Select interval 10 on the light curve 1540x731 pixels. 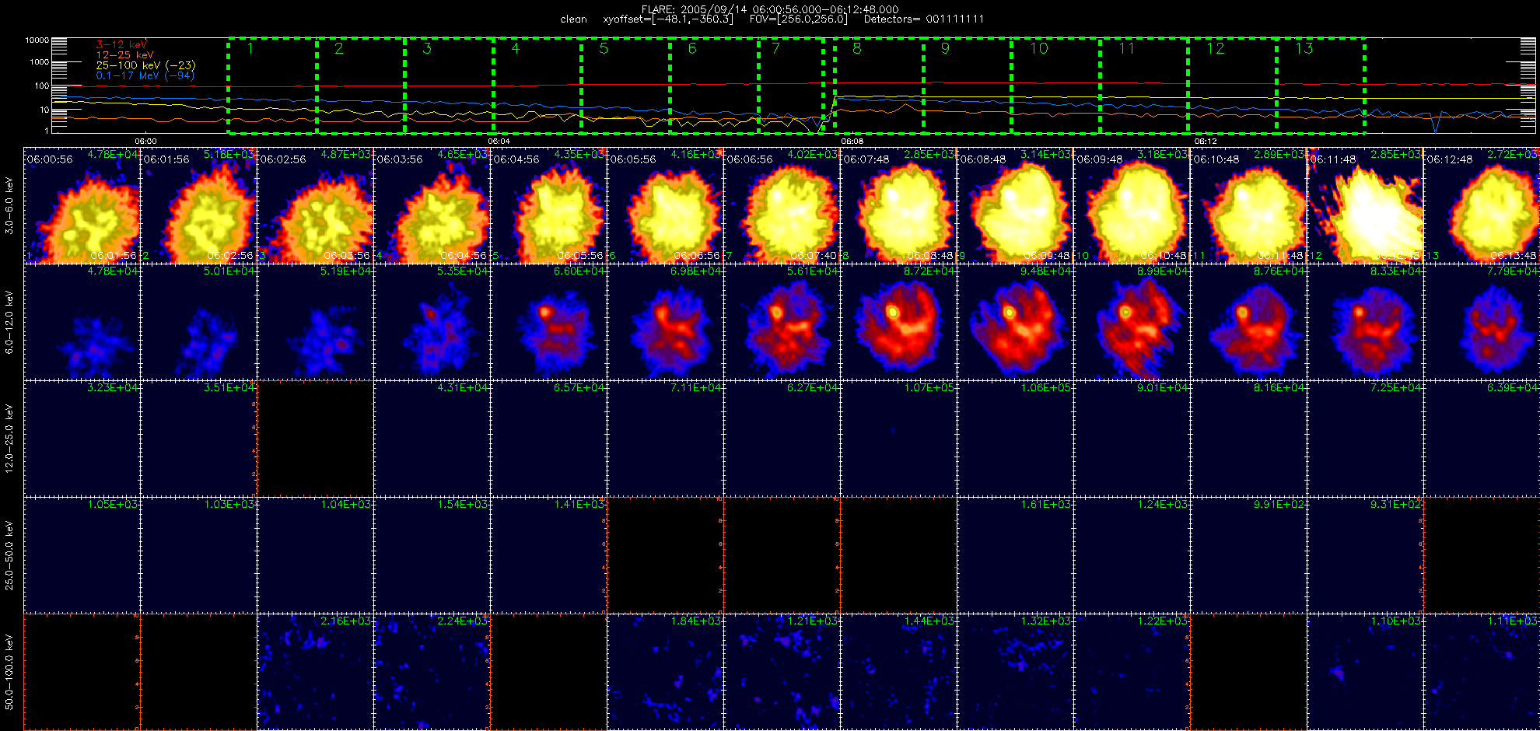pos(1056,86)
